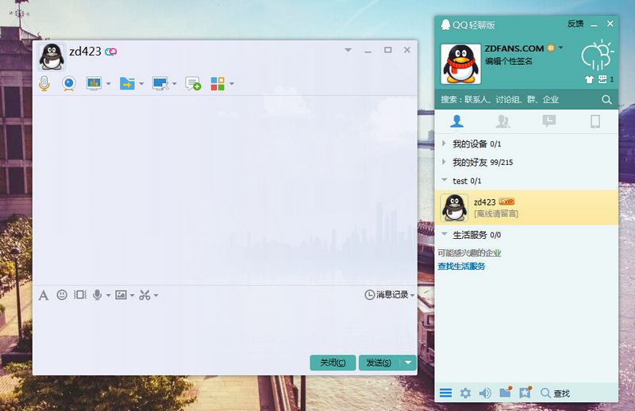Open the online status dropdown beside ZDFANS.COM
The image size is (635, 411).
click(560, 48)
